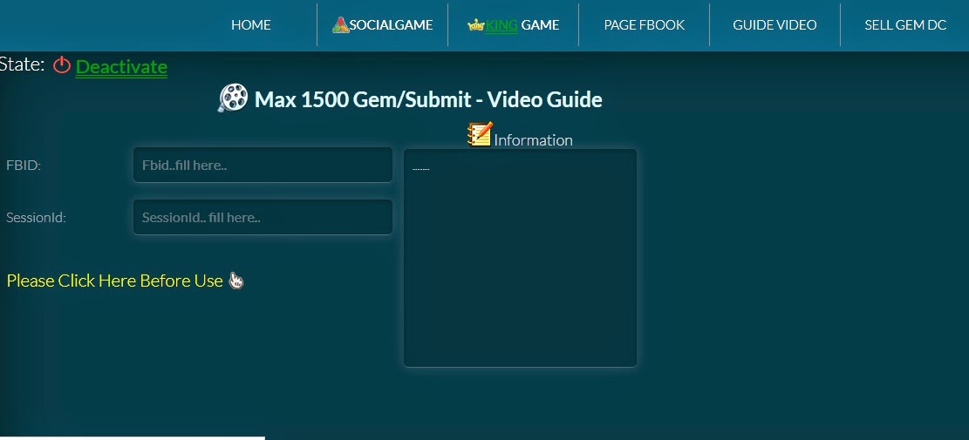The image size is (969, 440).
Task: Open the HOME menu item
Action: (x=251, y=25)
